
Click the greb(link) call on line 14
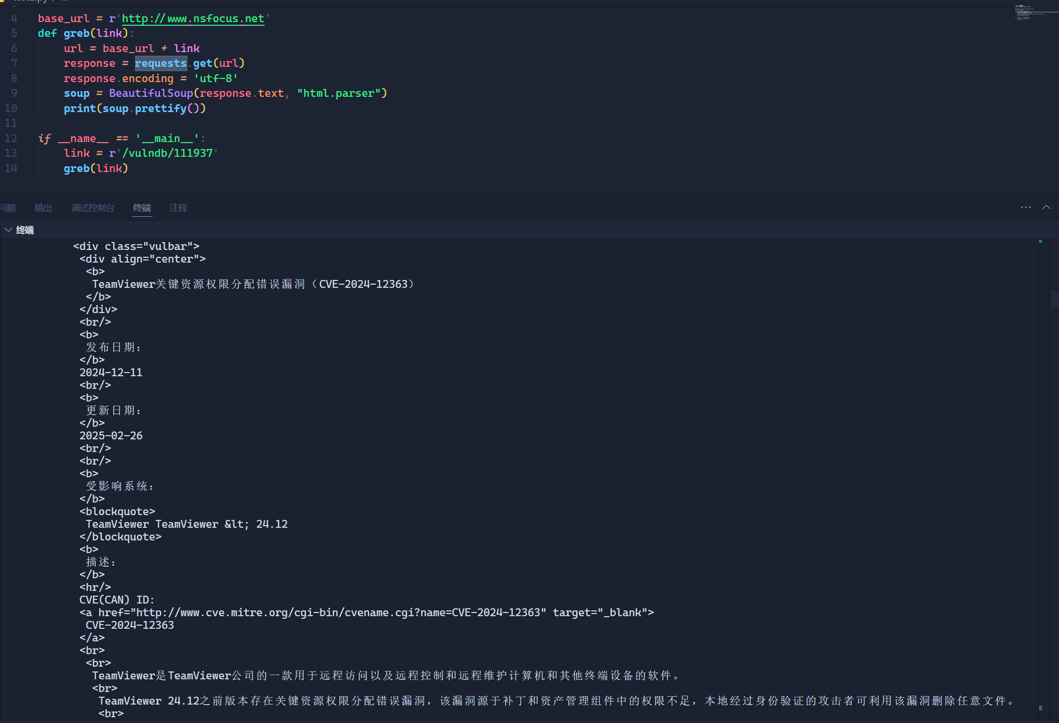coord(96,168)
